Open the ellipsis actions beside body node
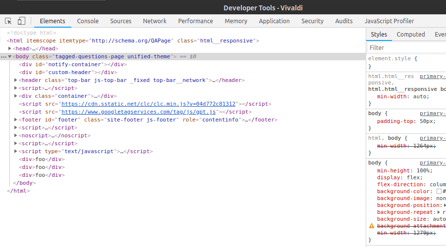 pos(3,57)
